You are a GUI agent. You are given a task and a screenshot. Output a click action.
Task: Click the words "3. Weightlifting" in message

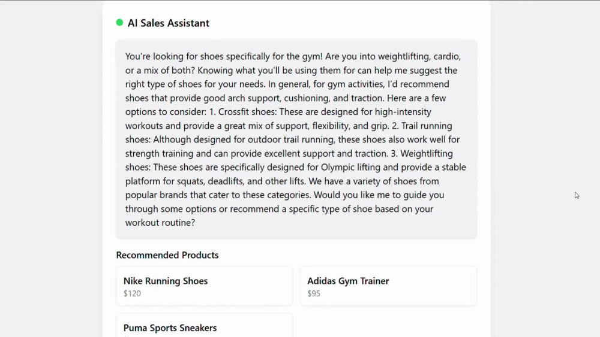(x=422, y=153)
